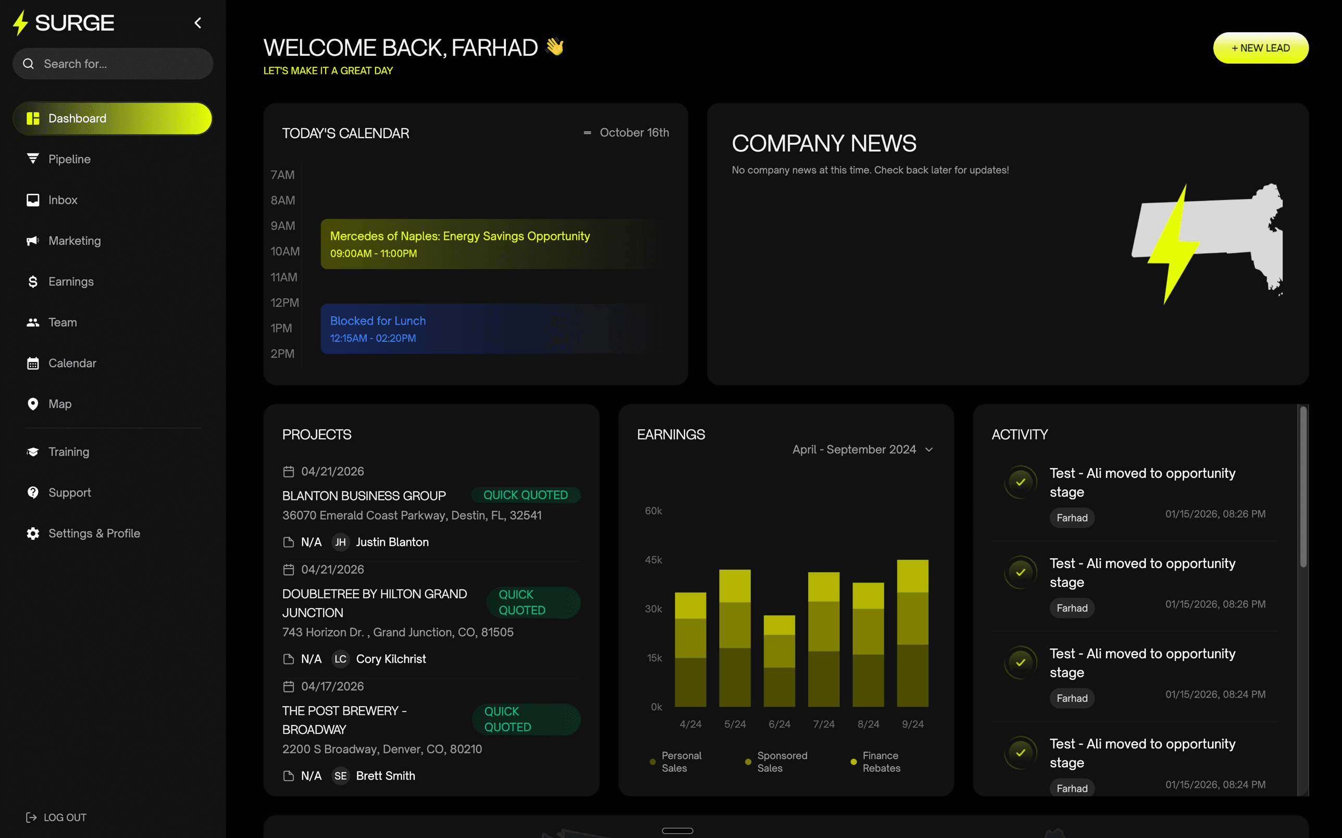
Task: Click inside the Search for field
Action: coord(113,63)
